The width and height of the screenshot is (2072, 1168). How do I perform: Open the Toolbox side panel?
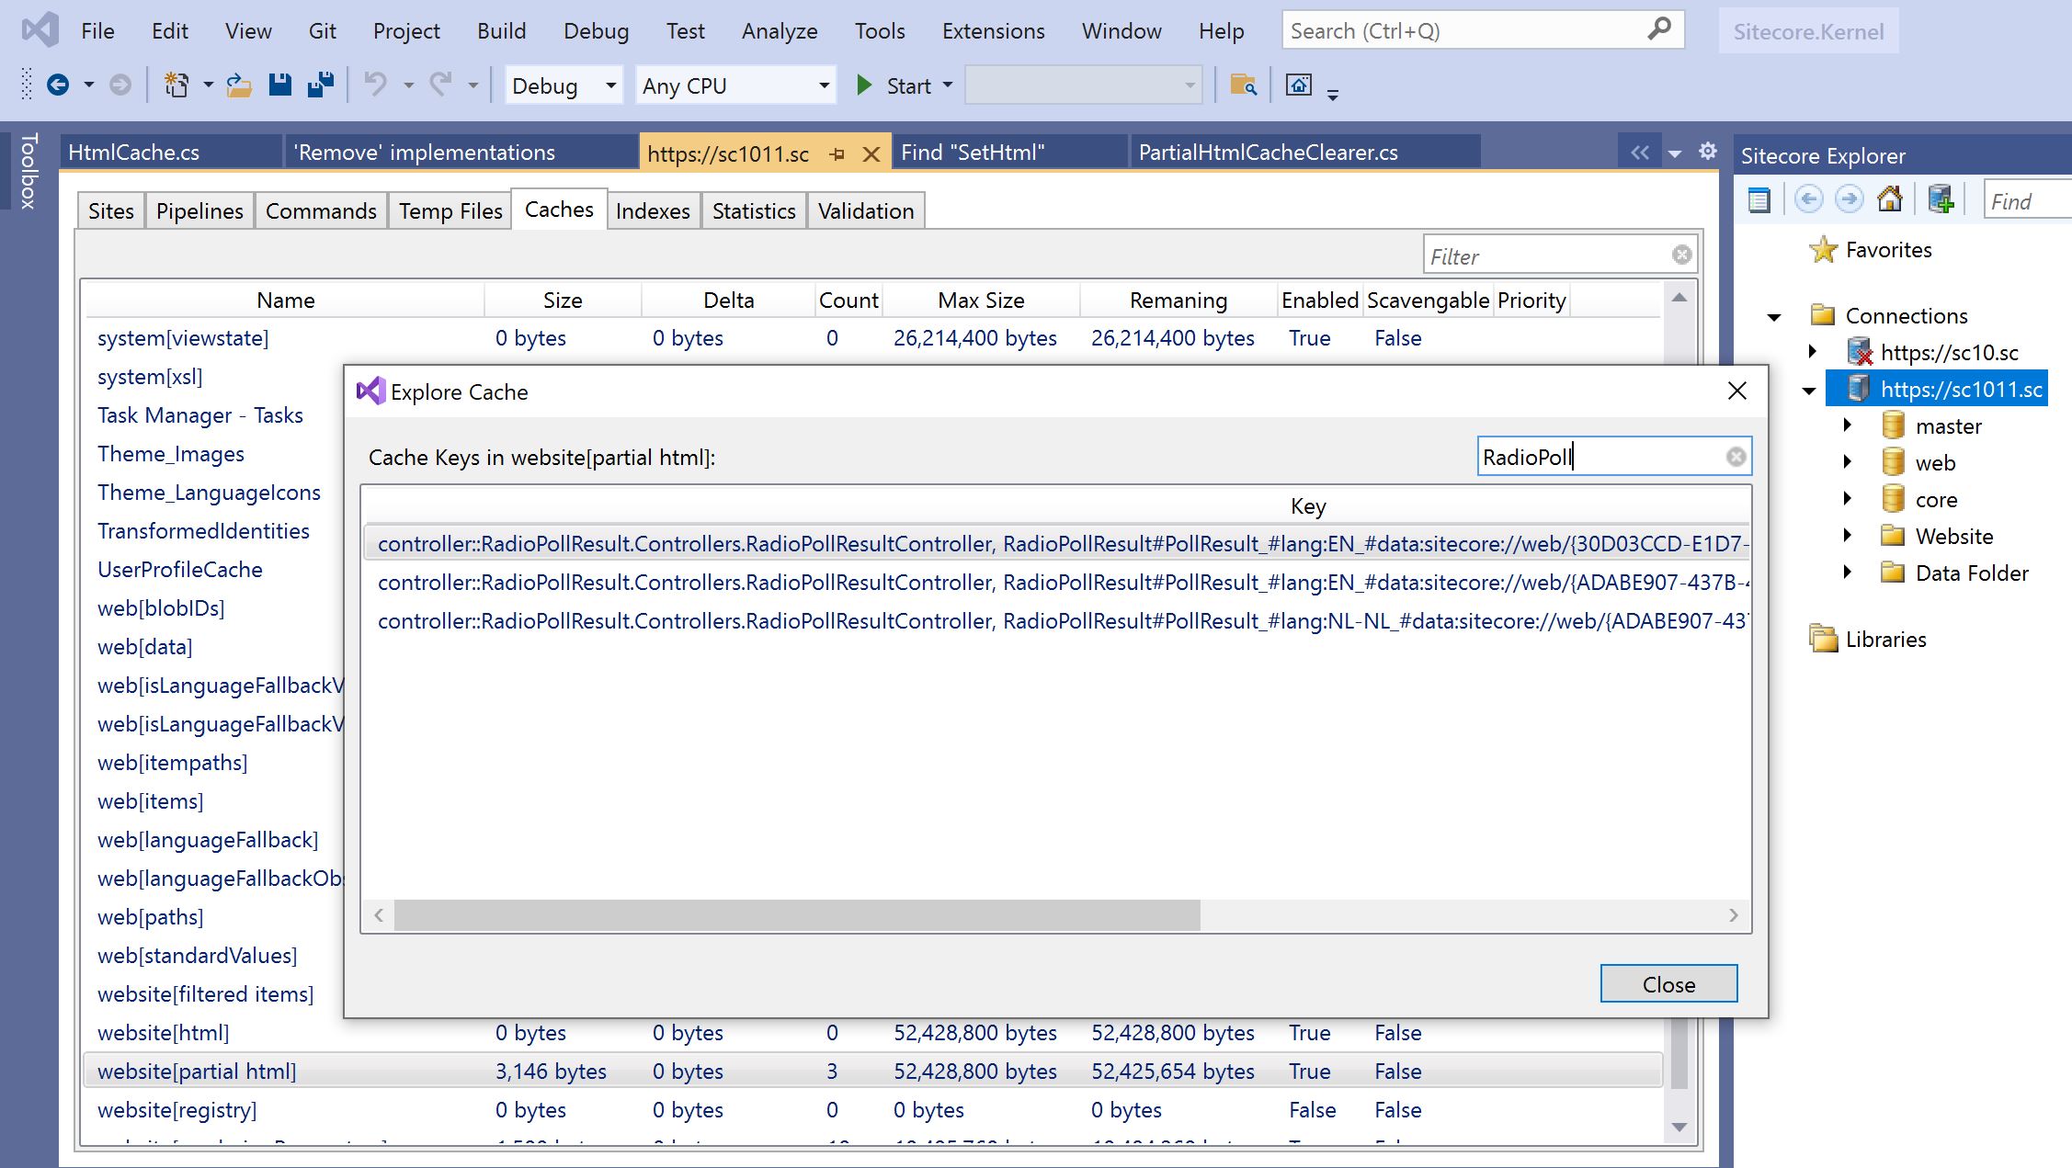pos(28,171)
